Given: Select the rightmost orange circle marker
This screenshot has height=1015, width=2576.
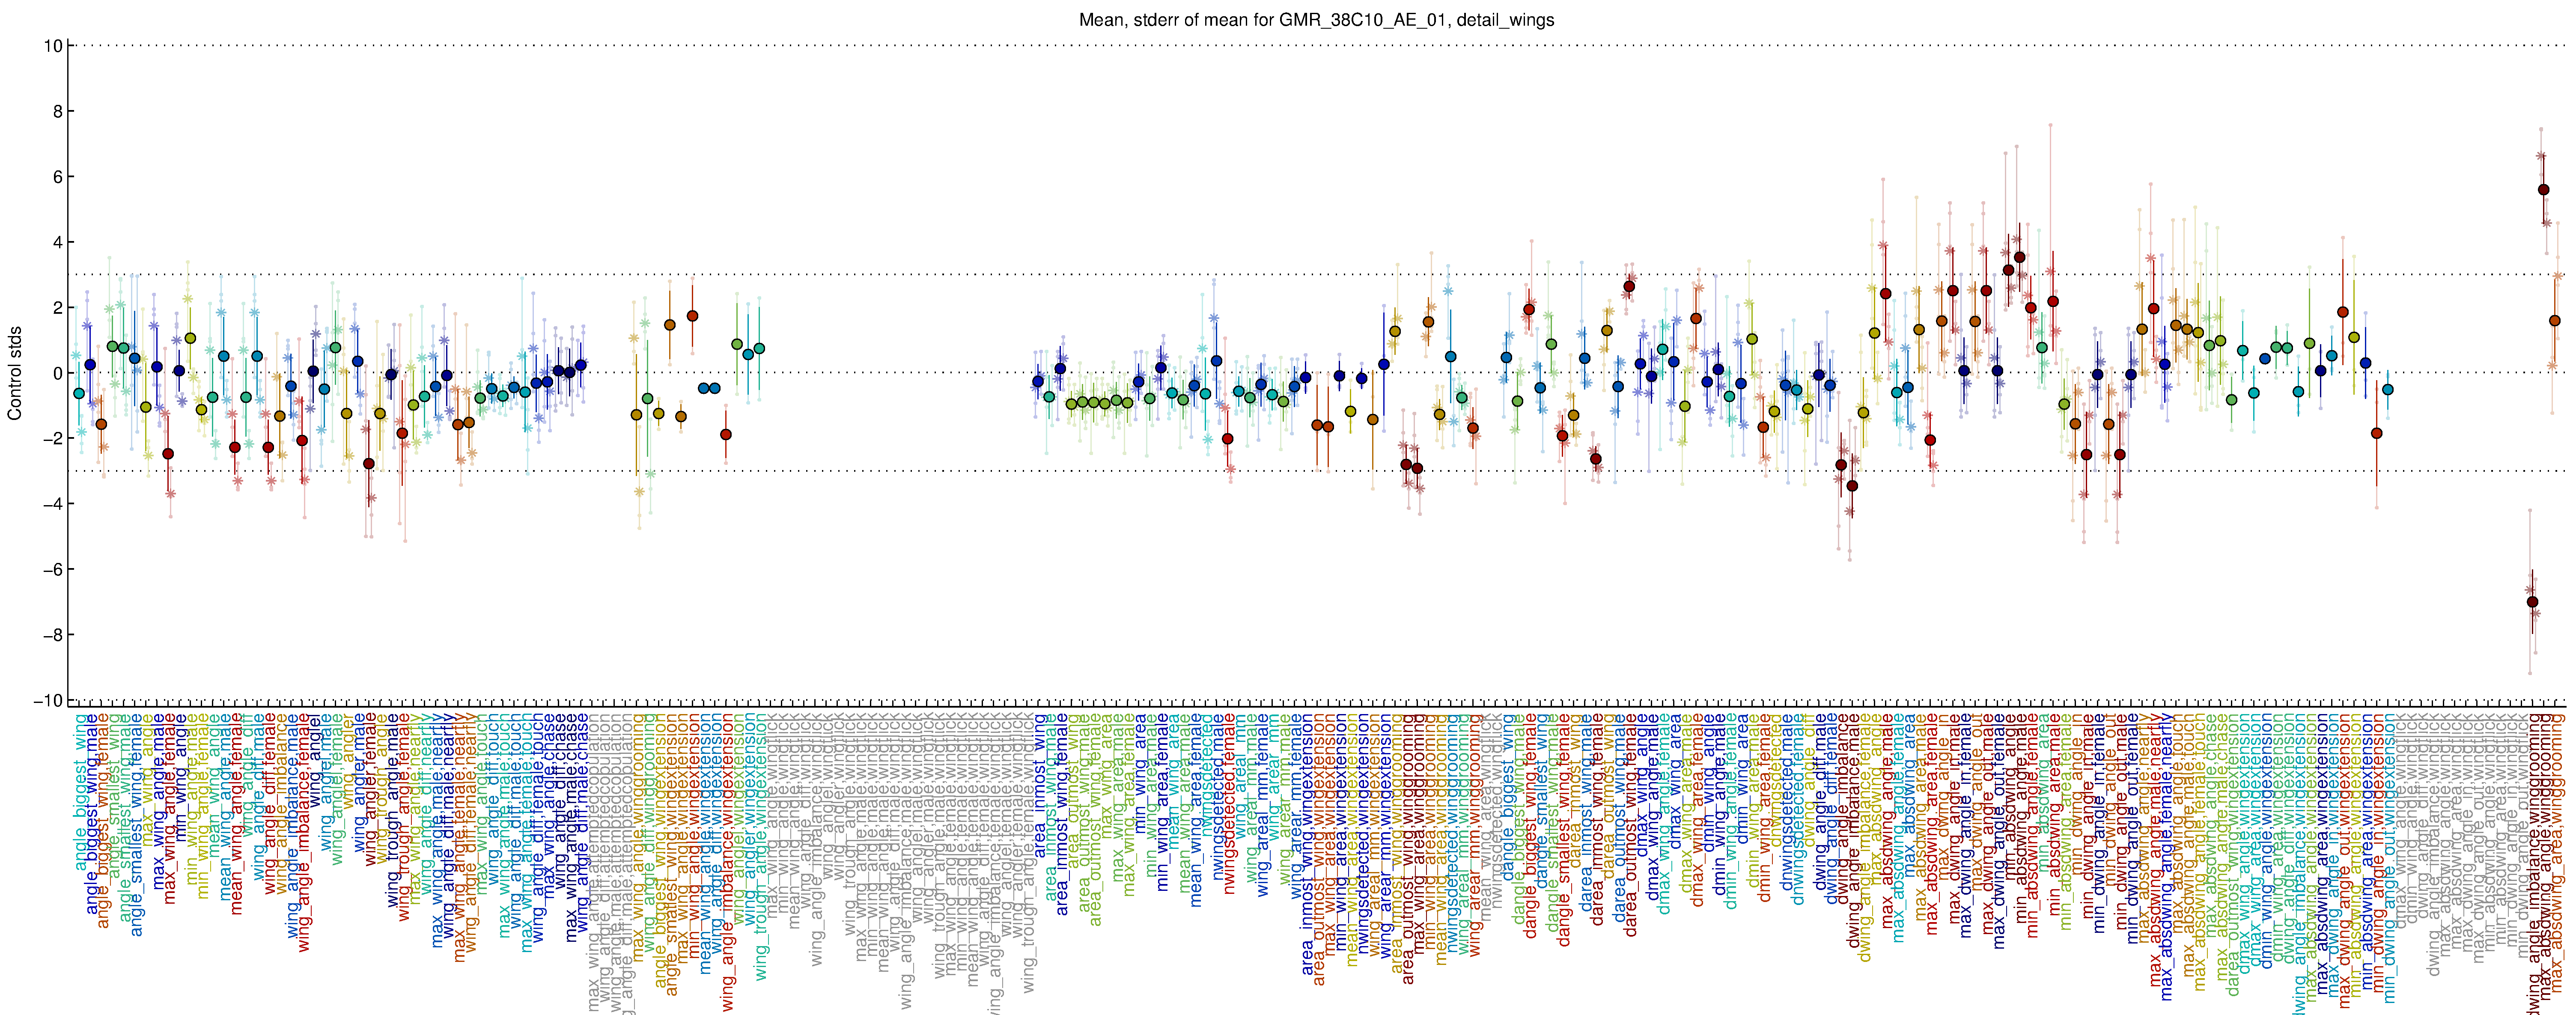Looking at the screenshot, I should [2555, 321].
